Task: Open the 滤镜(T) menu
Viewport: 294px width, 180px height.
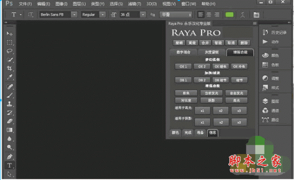Action: pos(134,4)
